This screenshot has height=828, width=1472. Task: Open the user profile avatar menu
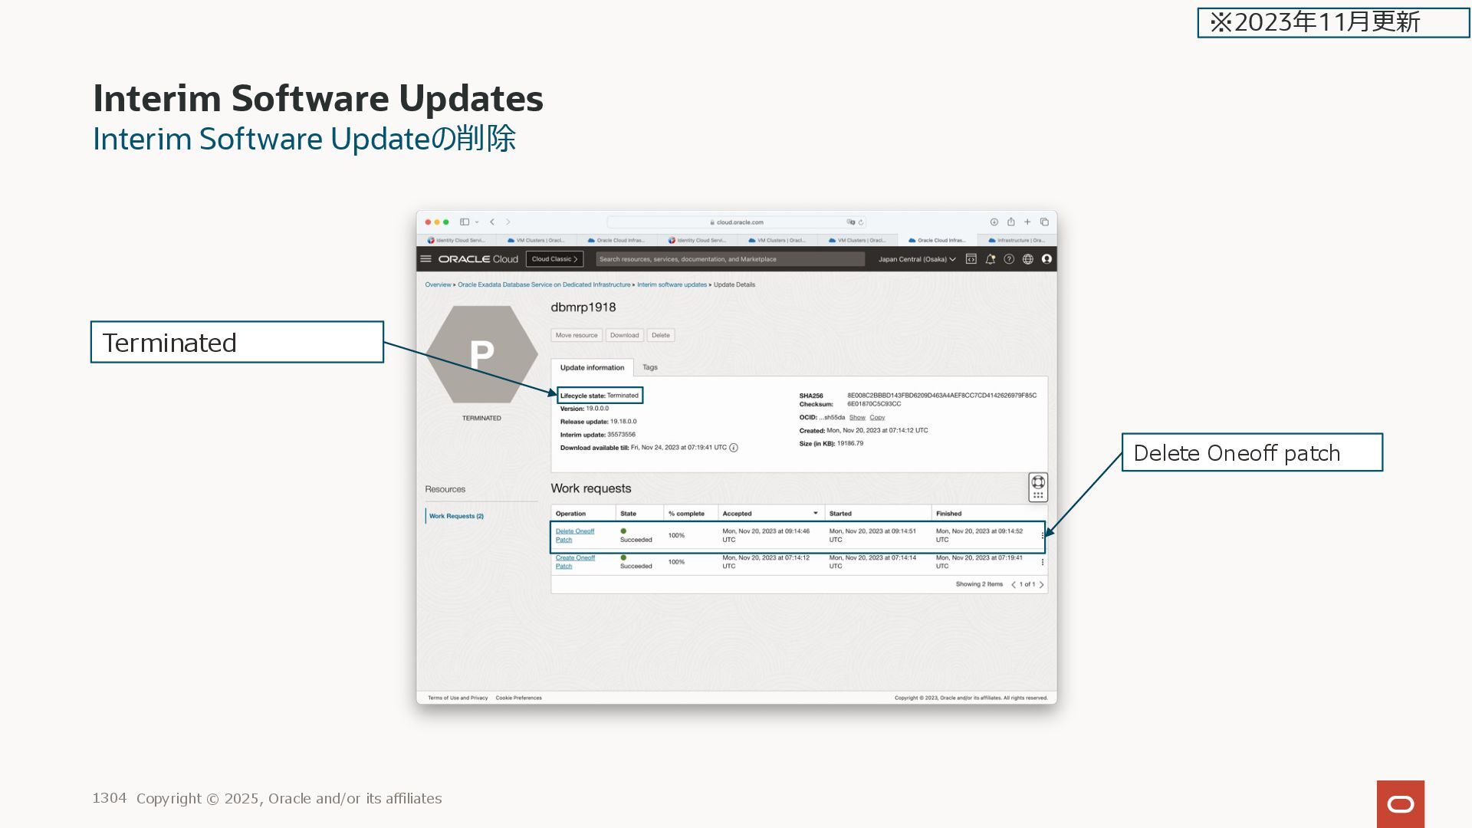1046,259
